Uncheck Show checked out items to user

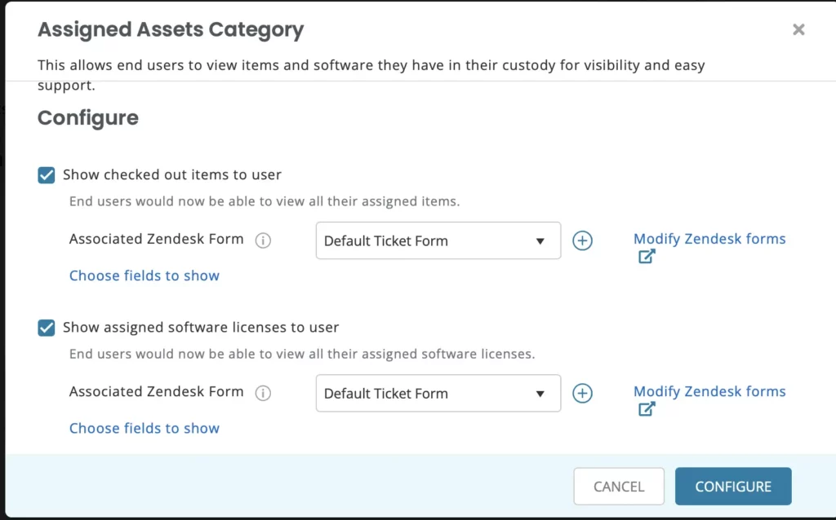tap(46, 174)
